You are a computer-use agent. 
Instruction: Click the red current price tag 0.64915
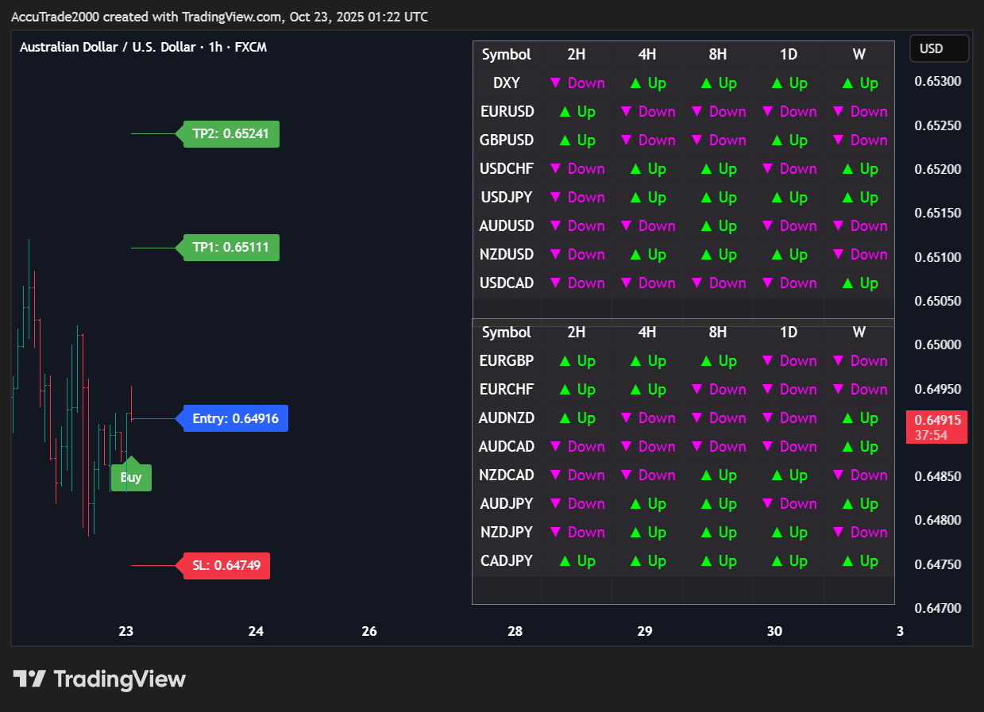[x=937, y=426]
